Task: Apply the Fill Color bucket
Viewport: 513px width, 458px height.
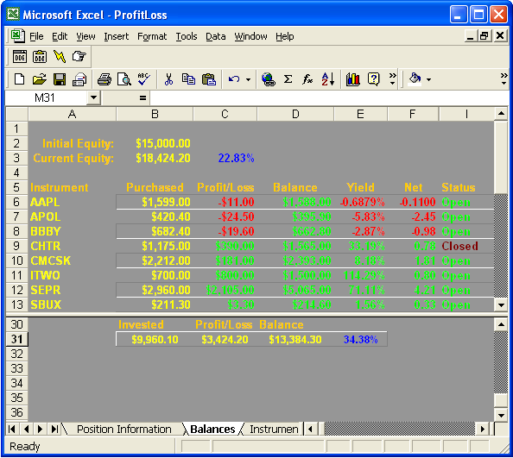Action: coord(415,79)
